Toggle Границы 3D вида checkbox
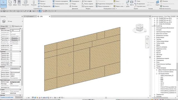 click(x=11, y=65)
